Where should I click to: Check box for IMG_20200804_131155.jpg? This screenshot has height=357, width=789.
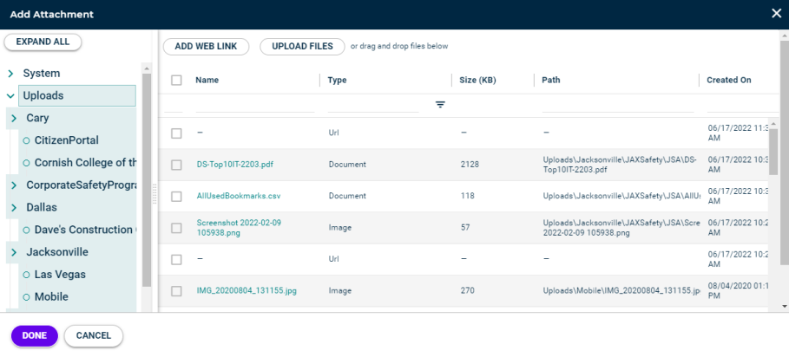(176, 291)
